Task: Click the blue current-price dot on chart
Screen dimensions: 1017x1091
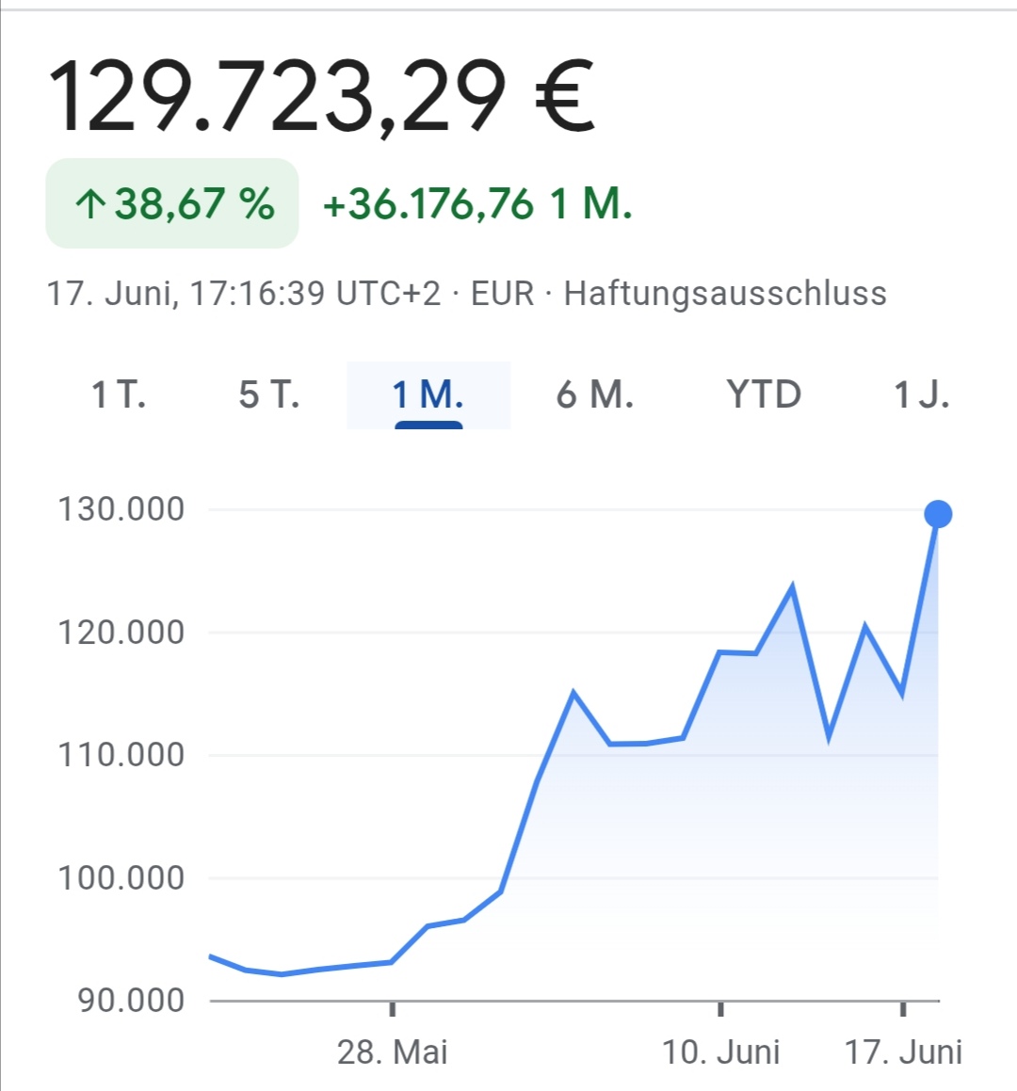Action: pos(938,514)
